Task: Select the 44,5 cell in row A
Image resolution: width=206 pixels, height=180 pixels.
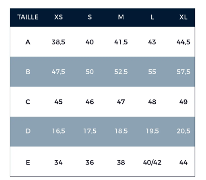Action: 183,42
